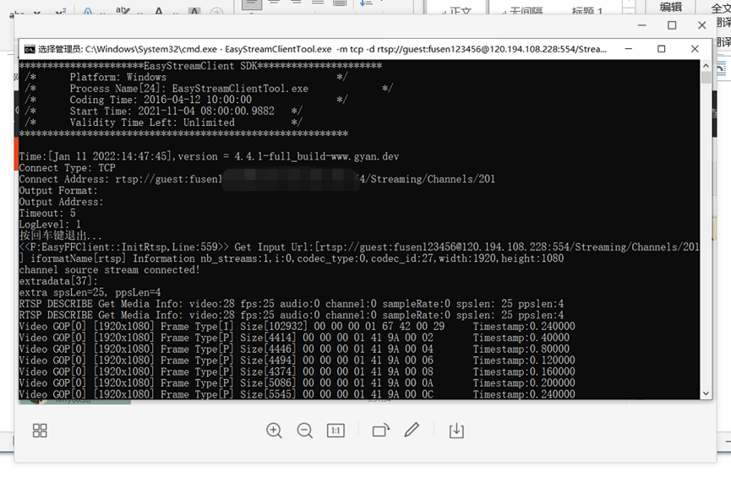Click the 'Size[4494]' value
Screen dimensions: 731x477
coord(268,360)
